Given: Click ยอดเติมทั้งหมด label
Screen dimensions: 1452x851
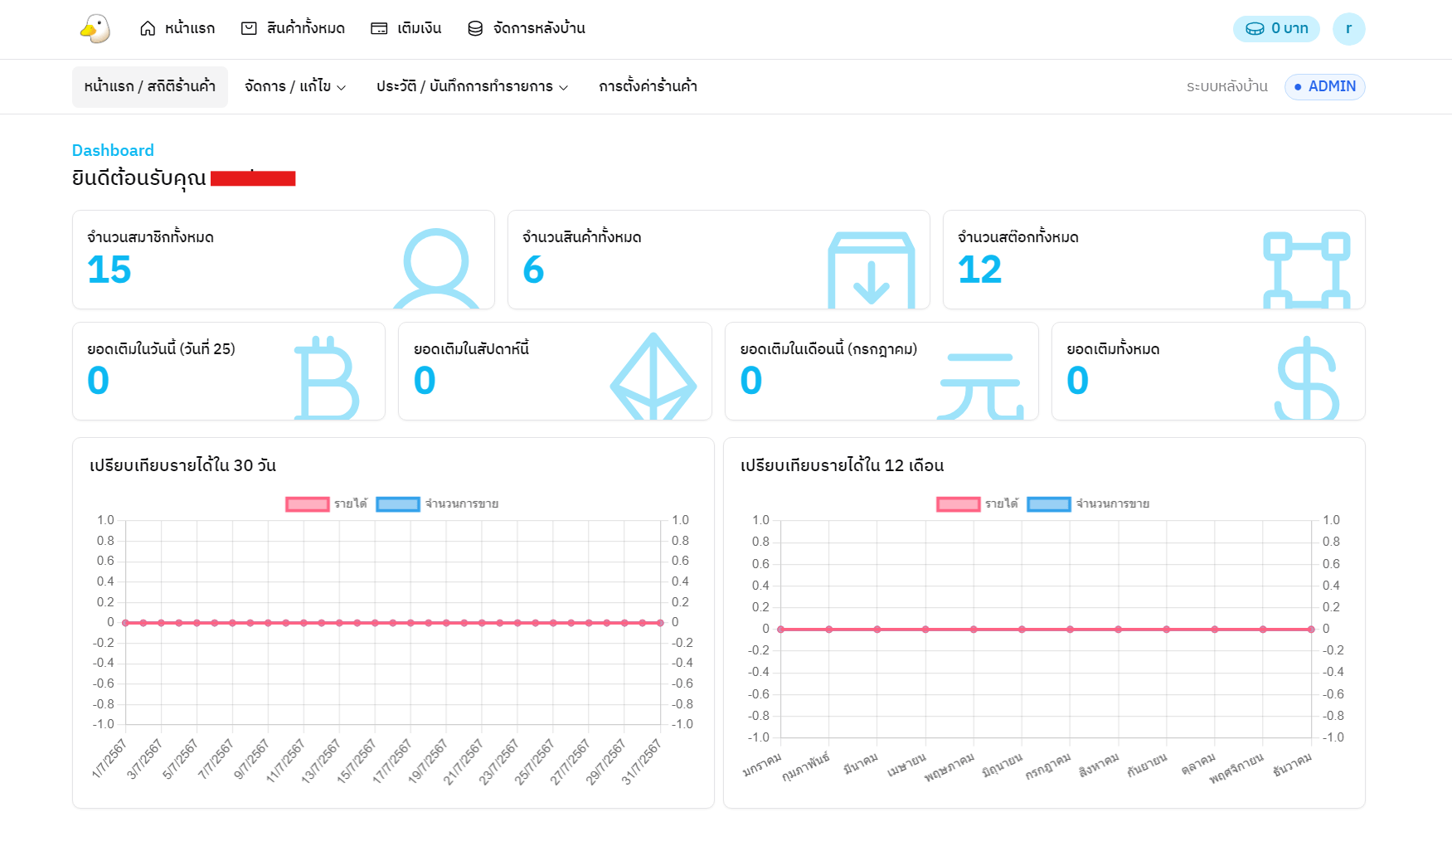Looking at the screenshot, I should point(1113,348).
